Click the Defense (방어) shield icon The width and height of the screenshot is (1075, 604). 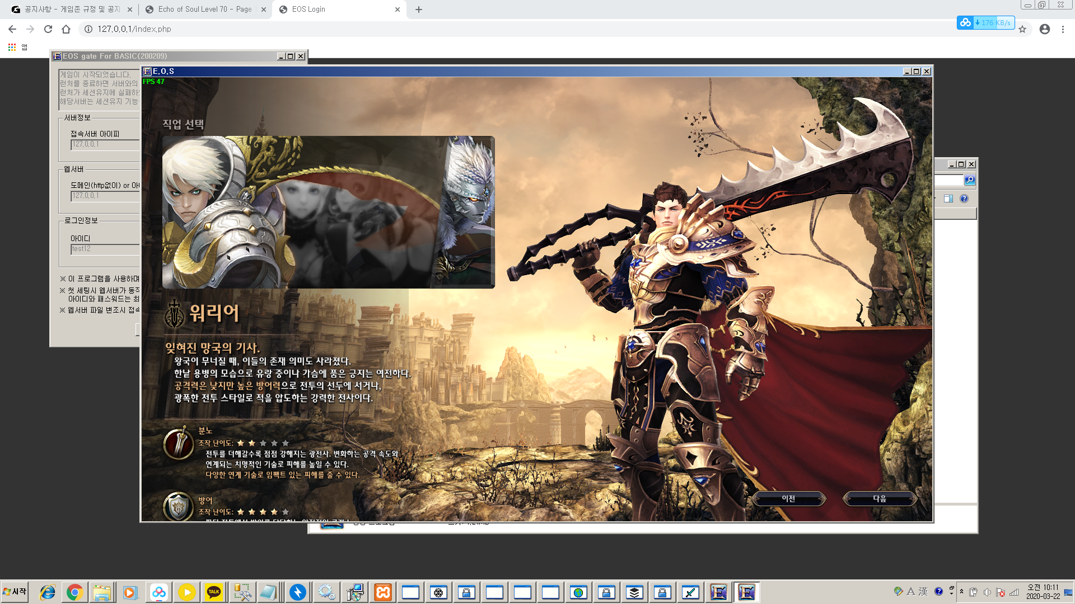click(179, 507)
